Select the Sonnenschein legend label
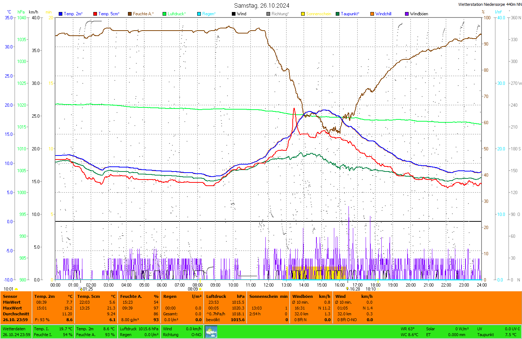Viewport: 522px width, 339px height. tap(318, 14)
